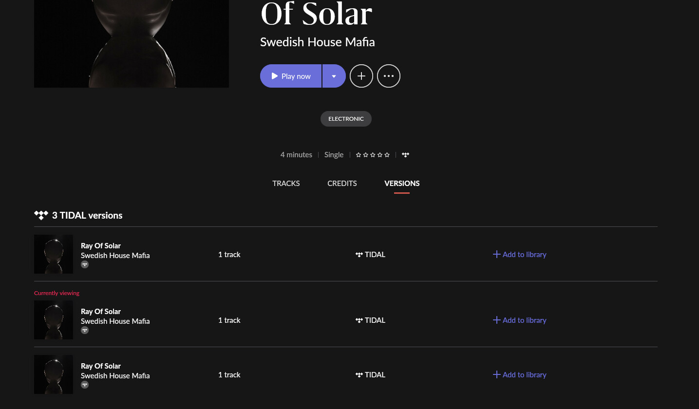Open thumbnail of the currently viewing version
699x409 pixels.
(x=54, y=320)
